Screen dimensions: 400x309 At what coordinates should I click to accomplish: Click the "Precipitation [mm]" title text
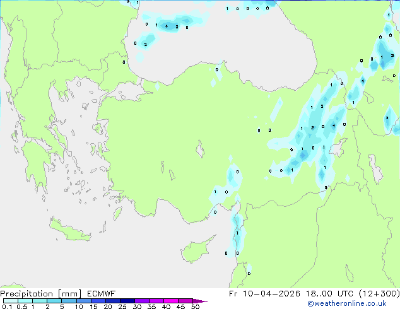tap(40, 294)
